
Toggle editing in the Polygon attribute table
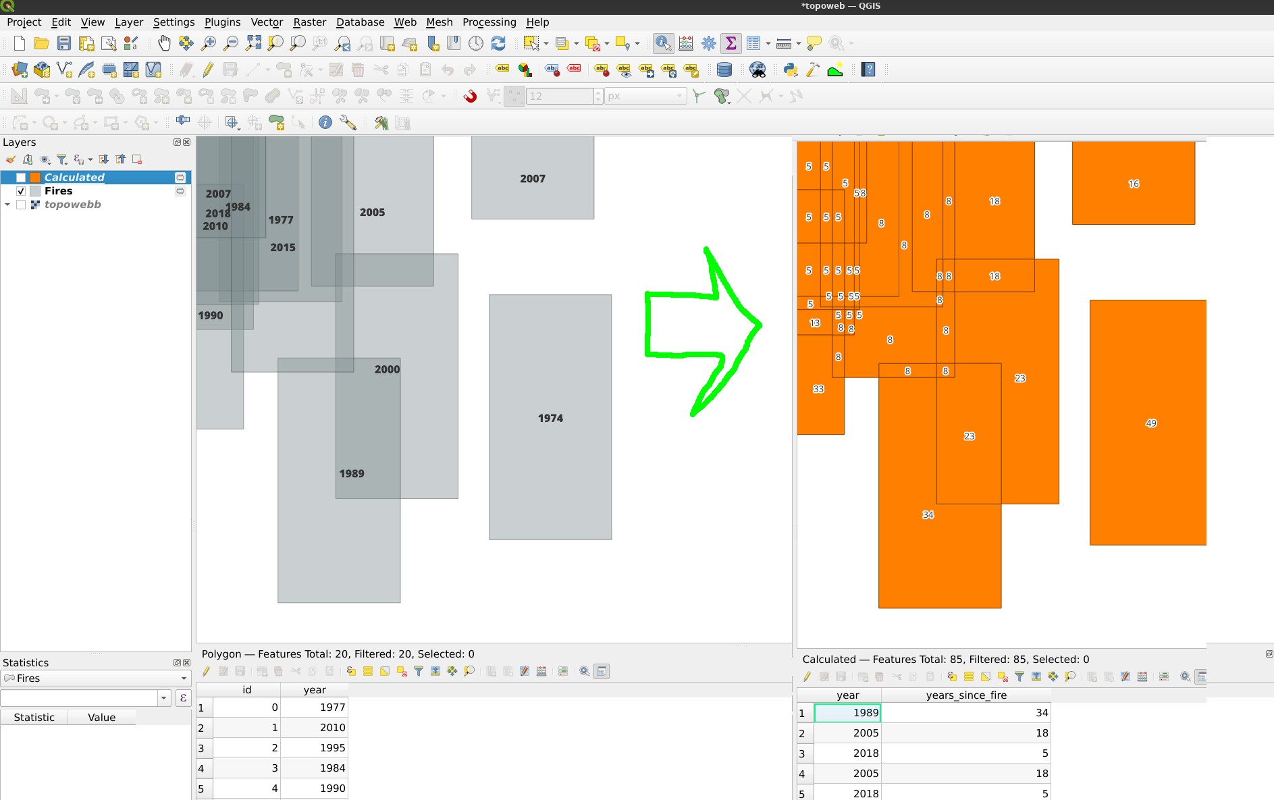[x=206, y=671]
